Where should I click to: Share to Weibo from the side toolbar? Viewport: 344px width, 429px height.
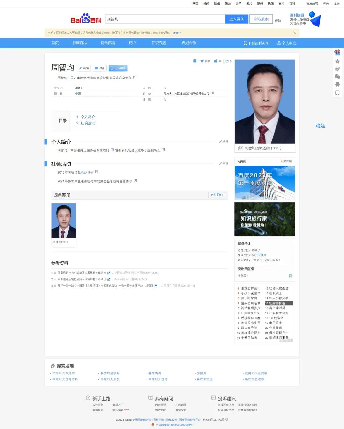[337, 69]
